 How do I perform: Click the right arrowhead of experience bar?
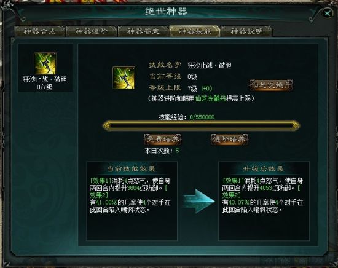pos(296,125)
